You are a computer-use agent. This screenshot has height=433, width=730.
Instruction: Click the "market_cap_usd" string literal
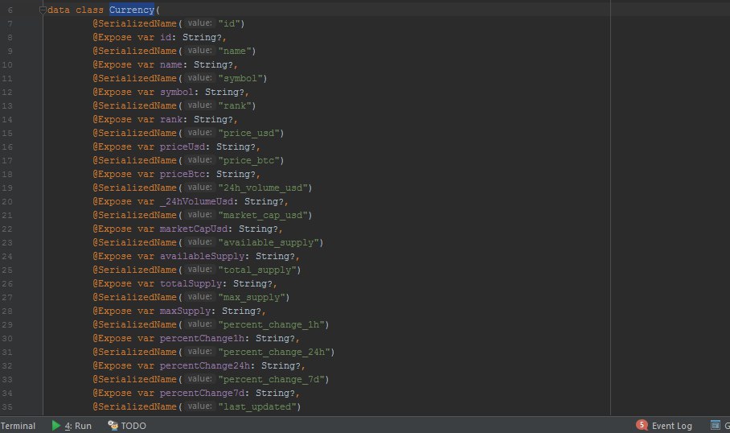pos(262,216)
